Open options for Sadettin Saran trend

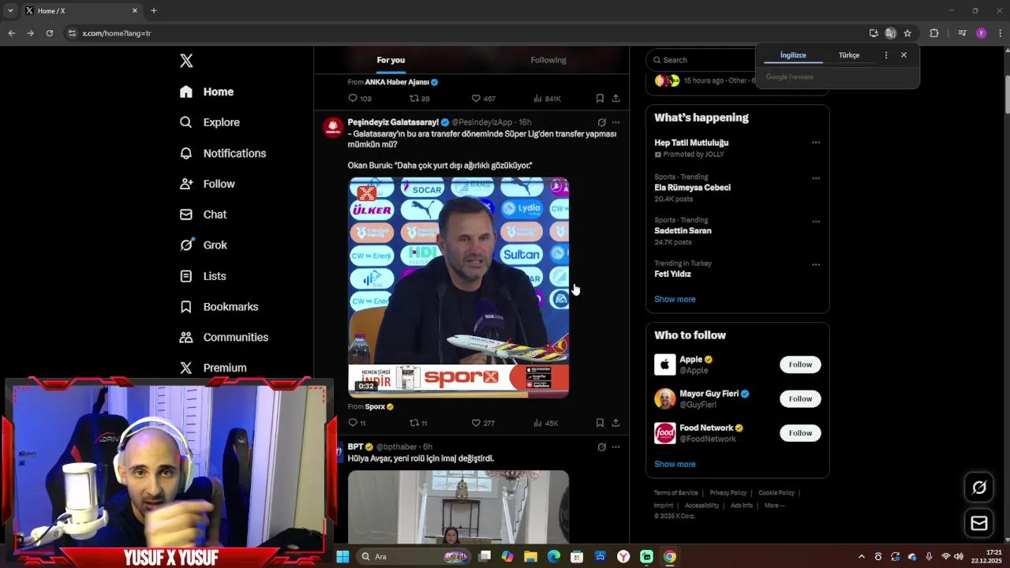point(816,222)
